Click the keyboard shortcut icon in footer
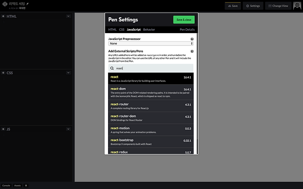The height and width of the screenshot is (189, 303). pos(26,186)
